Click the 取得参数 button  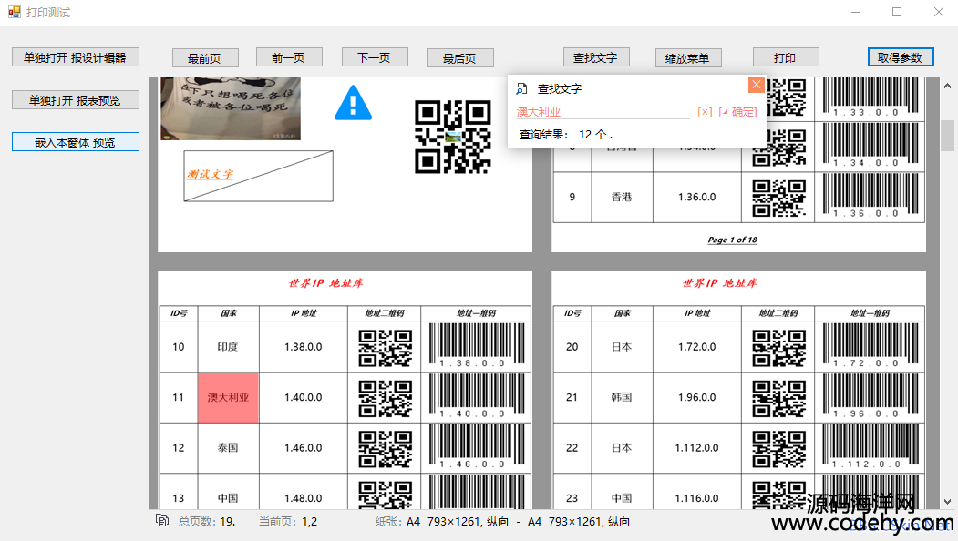(901, 57)
